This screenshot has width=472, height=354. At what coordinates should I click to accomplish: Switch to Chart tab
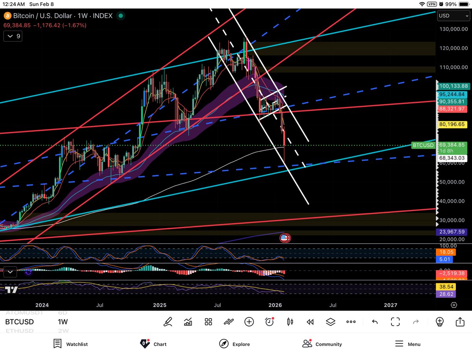tap(153, 344)
